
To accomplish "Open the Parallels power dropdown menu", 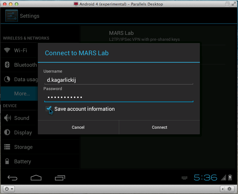I will (9, 189).
